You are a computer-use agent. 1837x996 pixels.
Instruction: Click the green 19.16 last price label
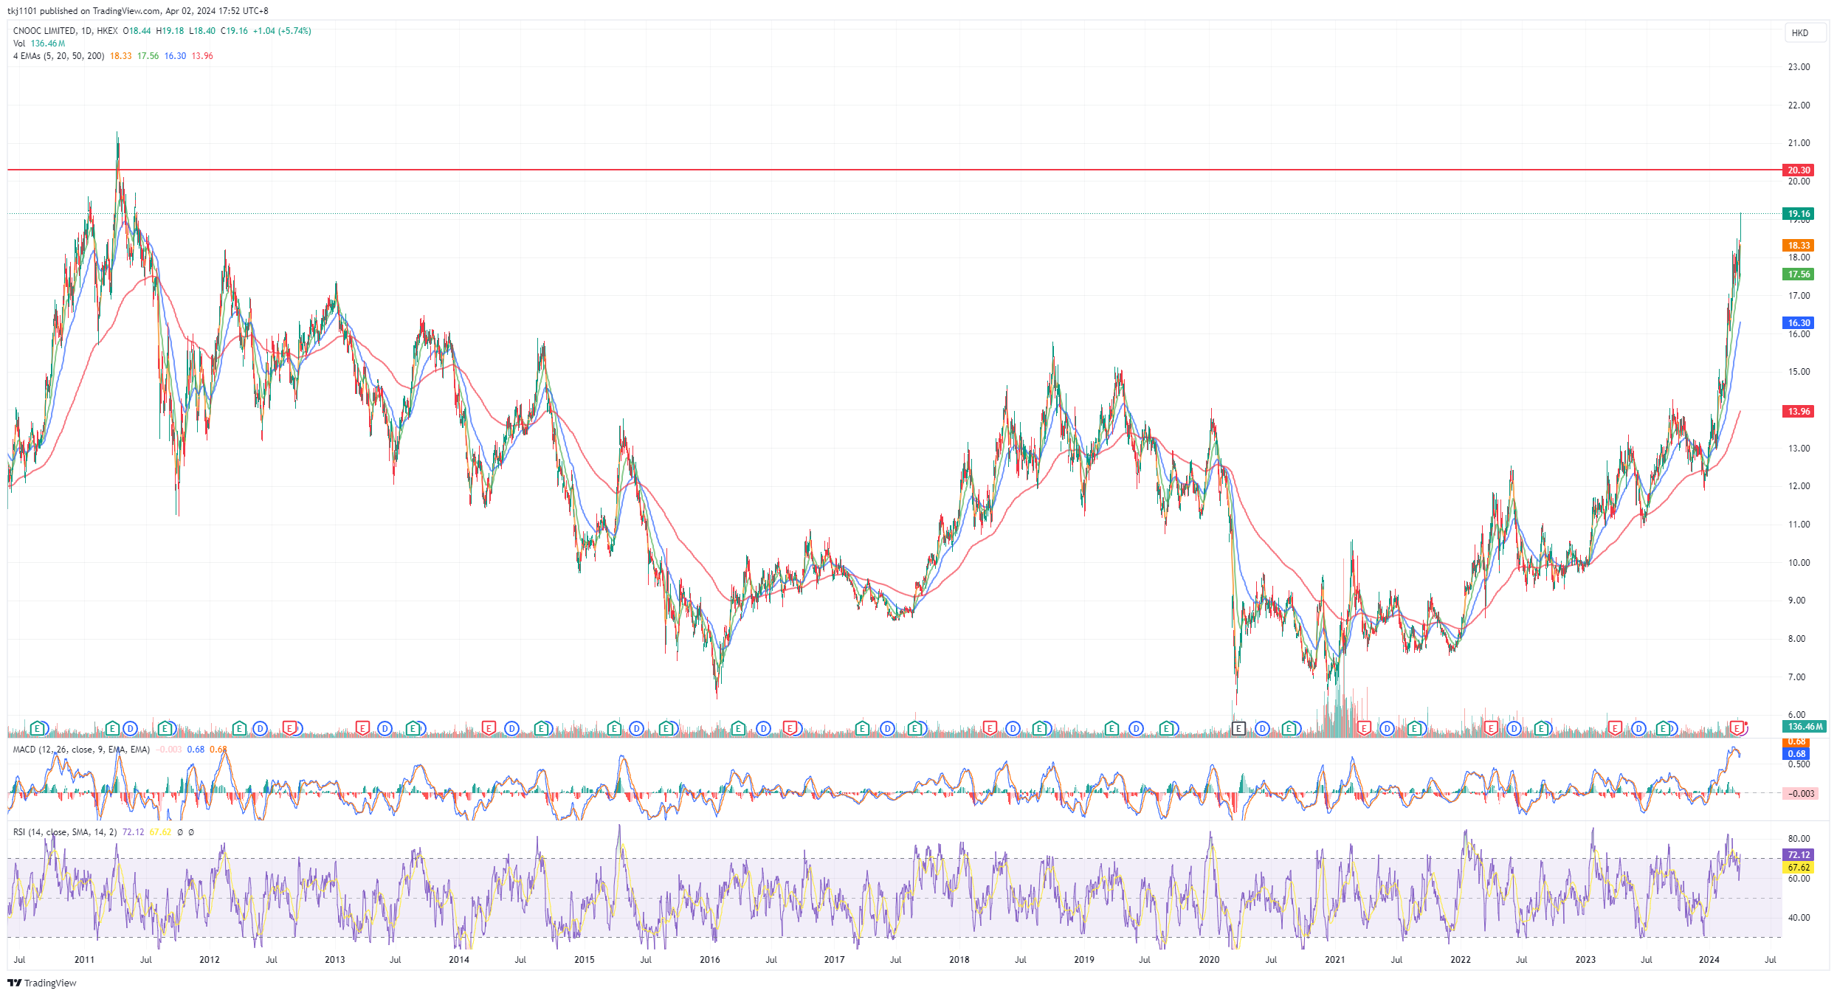(x=1799, y=214)
